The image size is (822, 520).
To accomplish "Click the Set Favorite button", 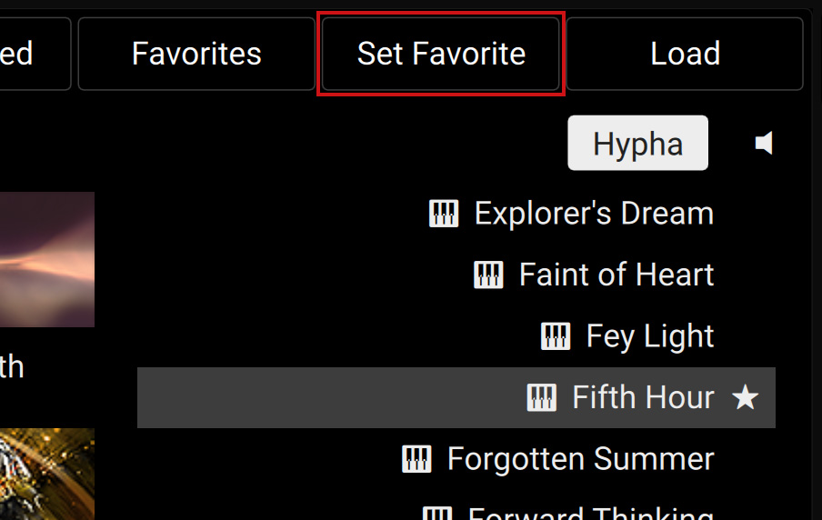I will coord(441,54).
